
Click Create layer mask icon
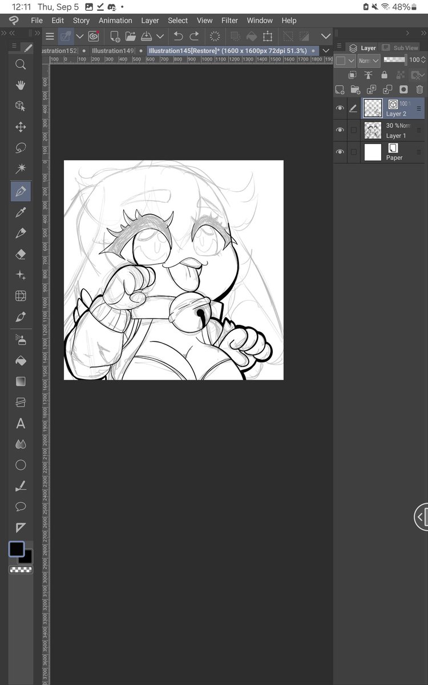tap(403, 90)
